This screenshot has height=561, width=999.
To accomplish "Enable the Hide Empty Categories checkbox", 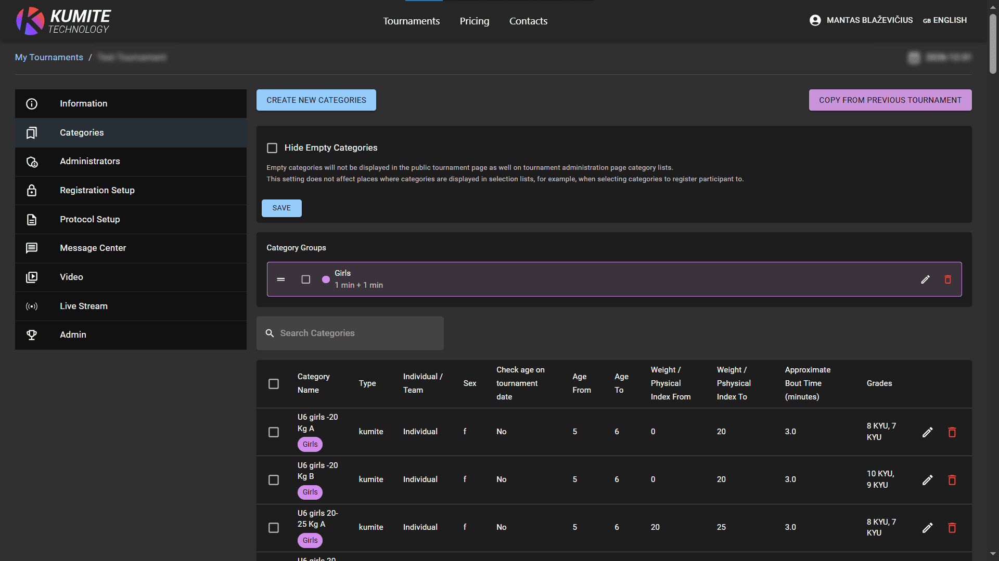I will [x=272, y=148].
